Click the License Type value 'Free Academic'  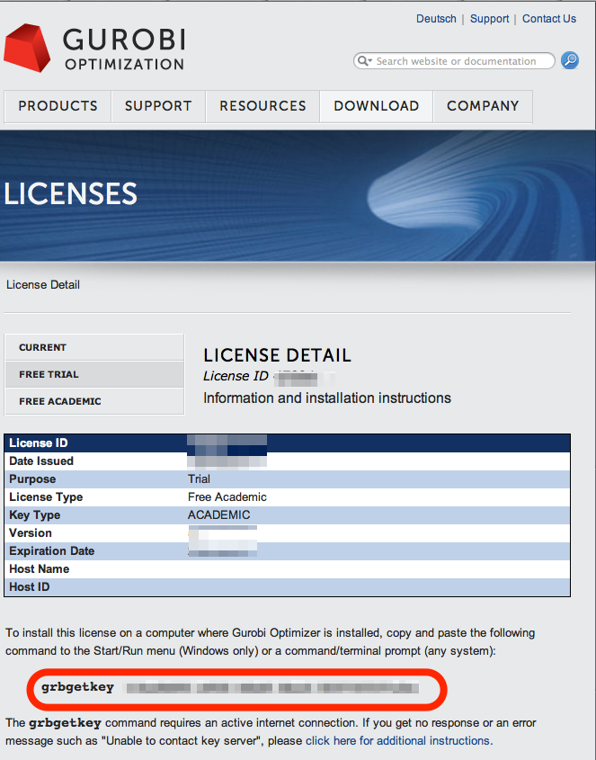pos(227,496)
